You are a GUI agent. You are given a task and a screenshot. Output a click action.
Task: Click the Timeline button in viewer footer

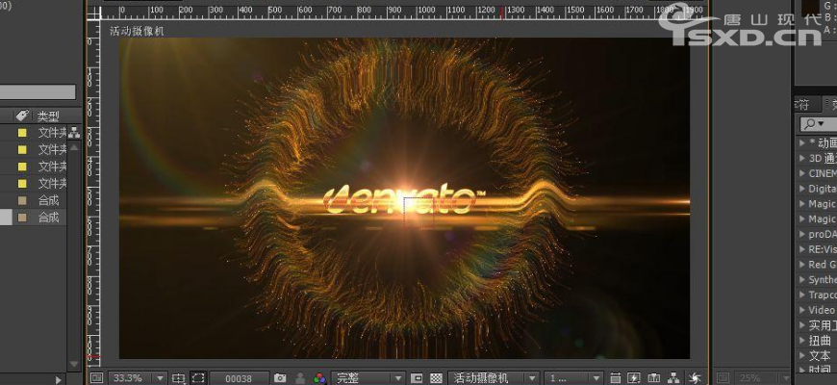(654, 378)
